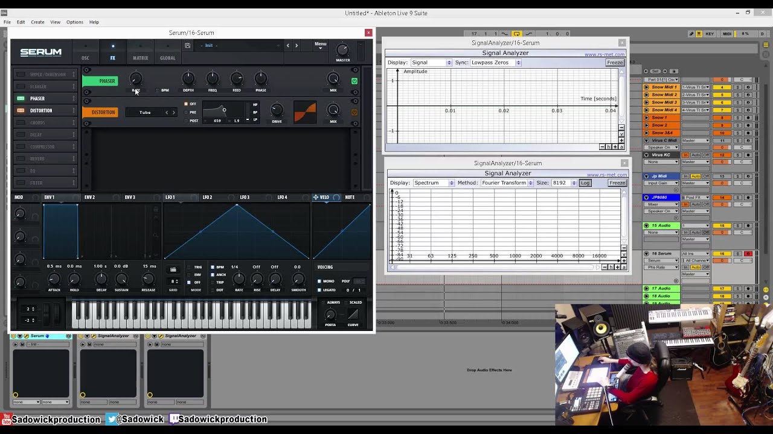Screen dimensions: 773x434
Task: Click the portamento Curve icon
Action: point(353,314)
